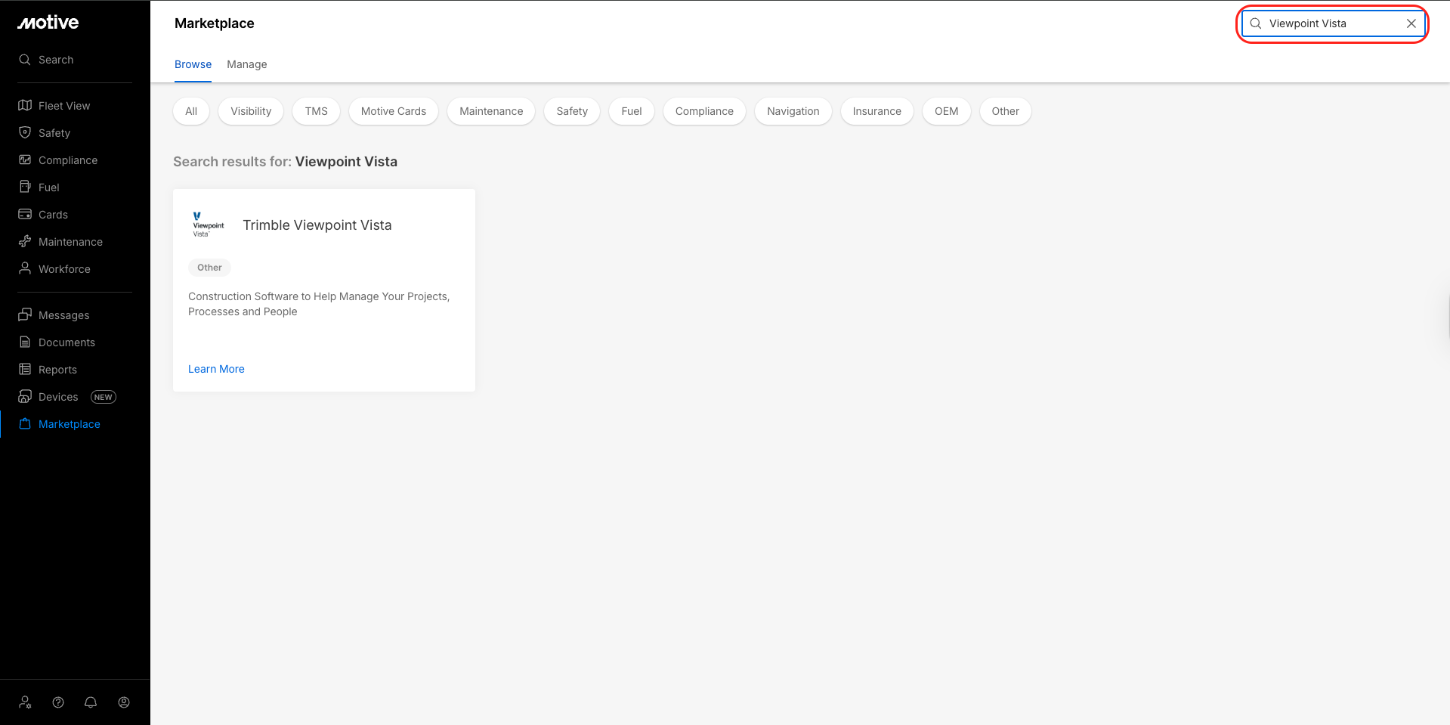Viewport: 1450px width, 725px height.
Task: Click the Motive logo in the sidebar
Action: click(x=48, y=23)
